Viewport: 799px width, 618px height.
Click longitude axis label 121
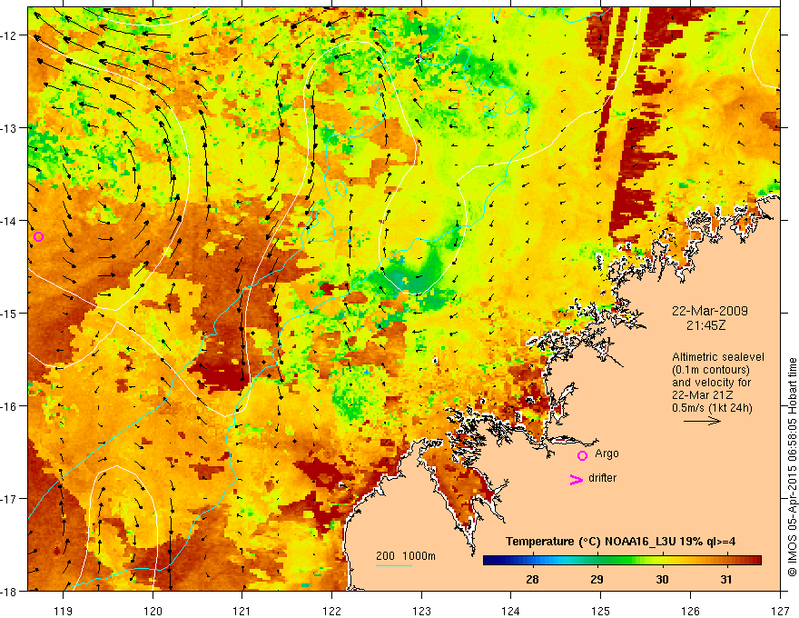[242, 611]
